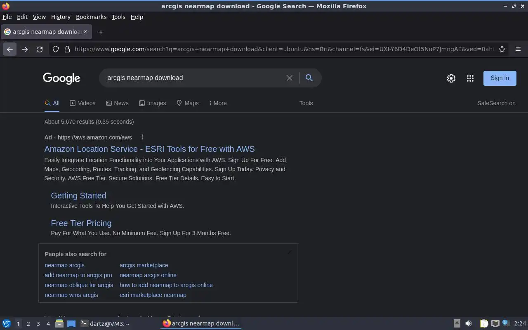Image resolution: width=528 pixels, height=330 pixels.
Task: Open the History menu
Action: coord(61,17)
